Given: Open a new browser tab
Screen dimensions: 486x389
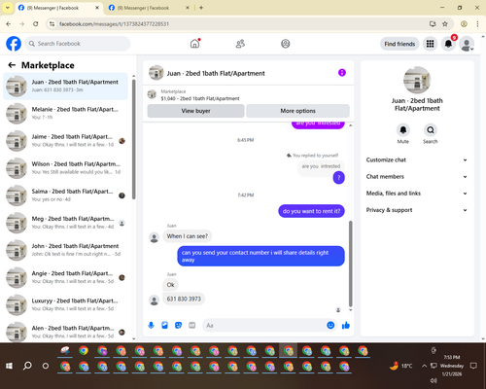Looking at the screenshot, I should click(x=201, y=8).
